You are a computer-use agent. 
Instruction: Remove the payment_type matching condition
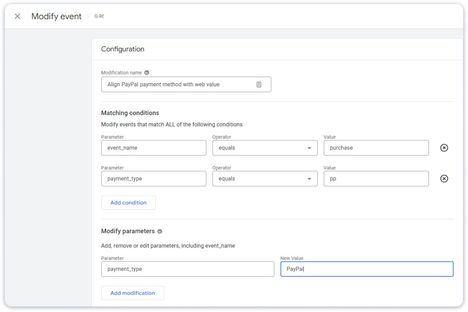(444, 179)
